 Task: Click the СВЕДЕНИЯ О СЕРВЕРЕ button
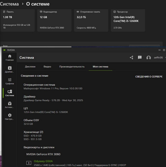(x=149, y=77)
